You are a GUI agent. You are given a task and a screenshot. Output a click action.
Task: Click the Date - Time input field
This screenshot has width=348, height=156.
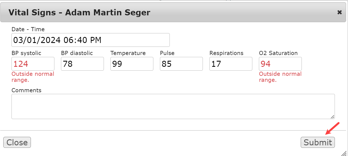click(x=90, y=40)
